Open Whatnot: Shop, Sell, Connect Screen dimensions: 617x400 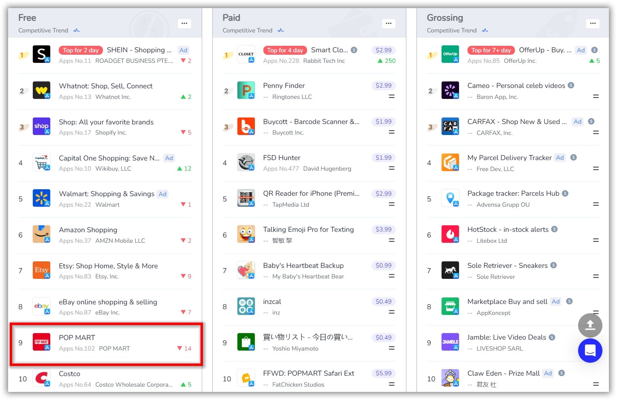point(106,86)
